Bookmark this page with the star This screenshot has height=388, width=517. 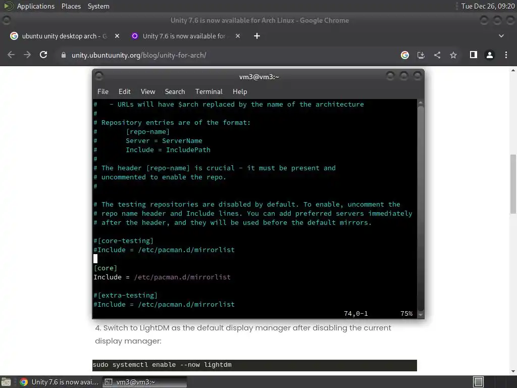coord(453,55)
